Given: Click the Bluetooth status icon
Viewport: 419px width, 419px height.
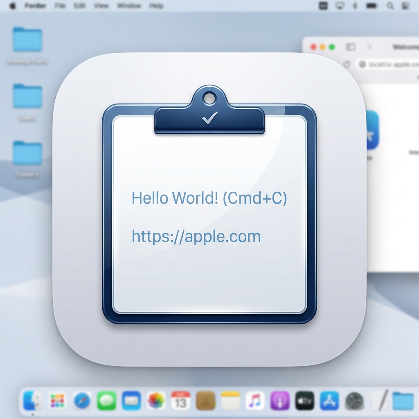Looking at the screenshot, I should pos(355,6).
